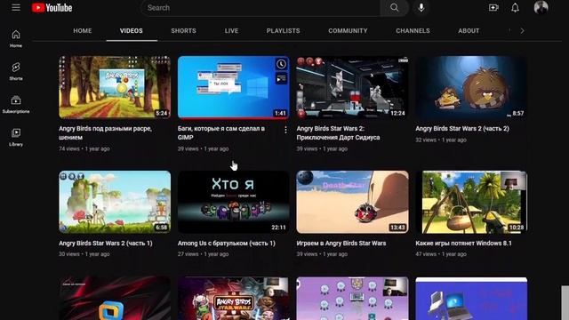Click title 'Angry Birds под разными'
Viewport: 569px width, 320px height.
click(105, 132)
